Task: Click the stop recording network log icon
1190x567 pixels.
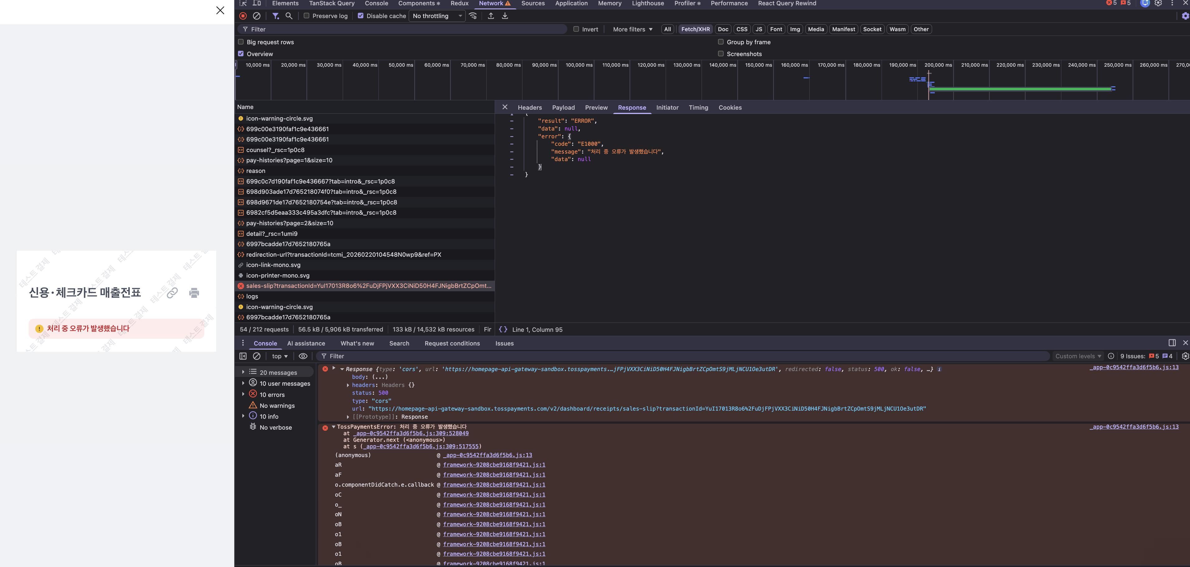Action: (243, 16)
